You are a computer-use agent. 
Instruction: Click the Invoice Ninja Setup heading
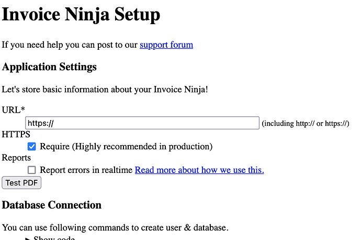coord(81,15)
